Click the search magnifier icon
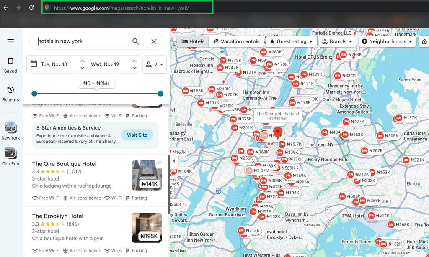The width and height of the screenshot is (429, 257). [135, 41]
